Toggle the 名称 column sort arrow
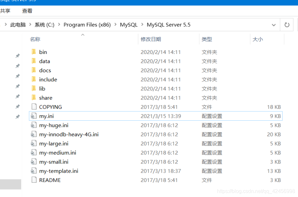This screenshot has width=298, height=197. click(83, 35)
